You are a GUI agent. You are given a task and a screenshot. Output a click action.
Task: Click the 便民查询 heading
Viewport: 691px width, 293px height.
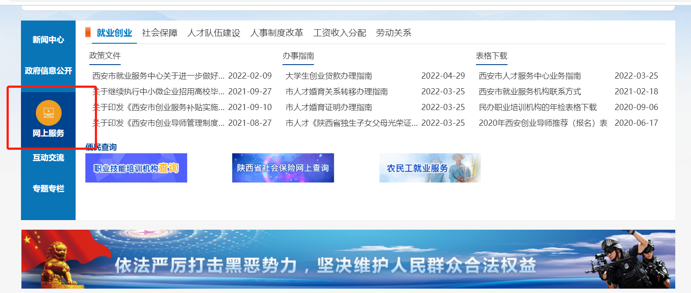point(101,147)
